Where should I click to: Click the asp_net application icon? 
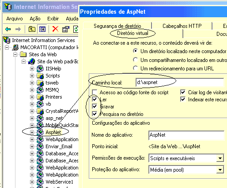(x=40, y=118)
